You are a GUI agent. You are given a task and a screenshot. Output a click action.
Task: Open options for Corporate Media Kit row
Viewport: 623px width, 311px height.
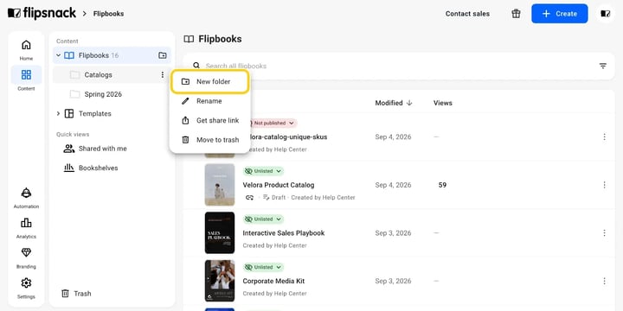[604, 281]
